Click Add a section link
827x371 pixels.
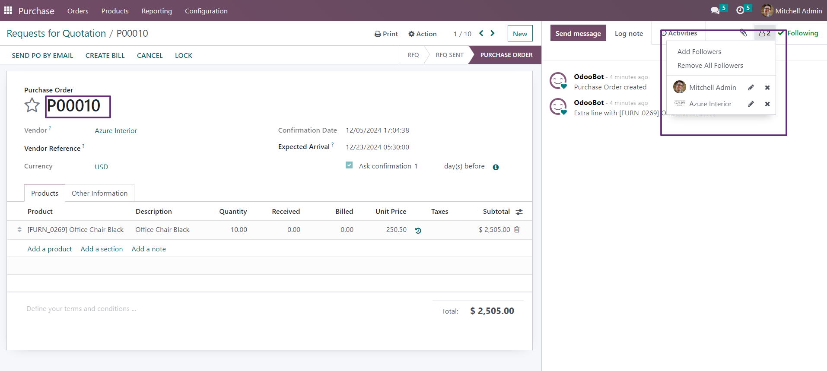(x=102, y=249)
